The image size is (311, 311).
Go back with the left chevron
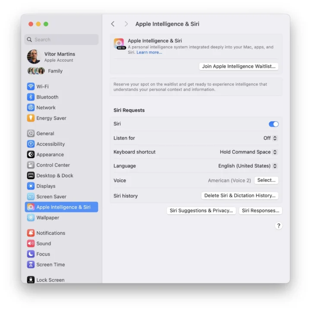[113, 24]
